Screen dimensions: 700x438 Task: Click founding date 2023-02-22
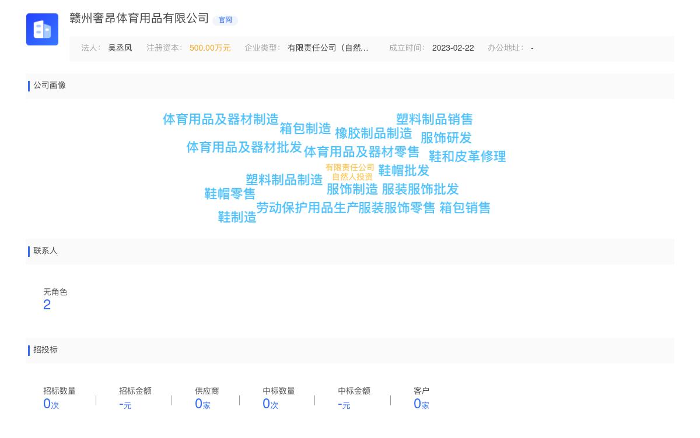click(453, 48)
